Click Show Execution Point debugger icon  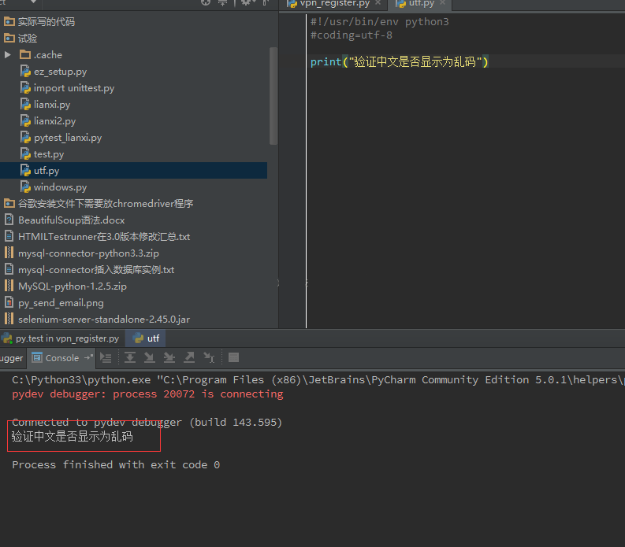[106, 358]
